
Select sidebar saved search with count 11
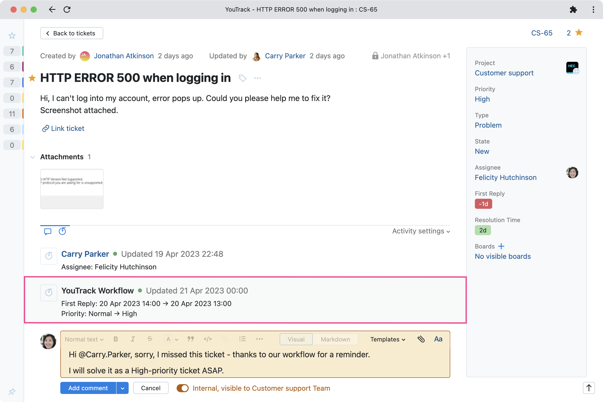(x=12, y=114)
